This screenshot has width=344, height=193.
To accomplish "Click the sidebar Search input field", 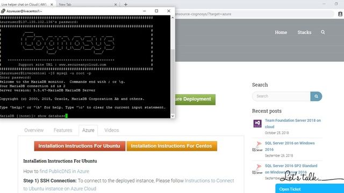I will tap(281, 96).
